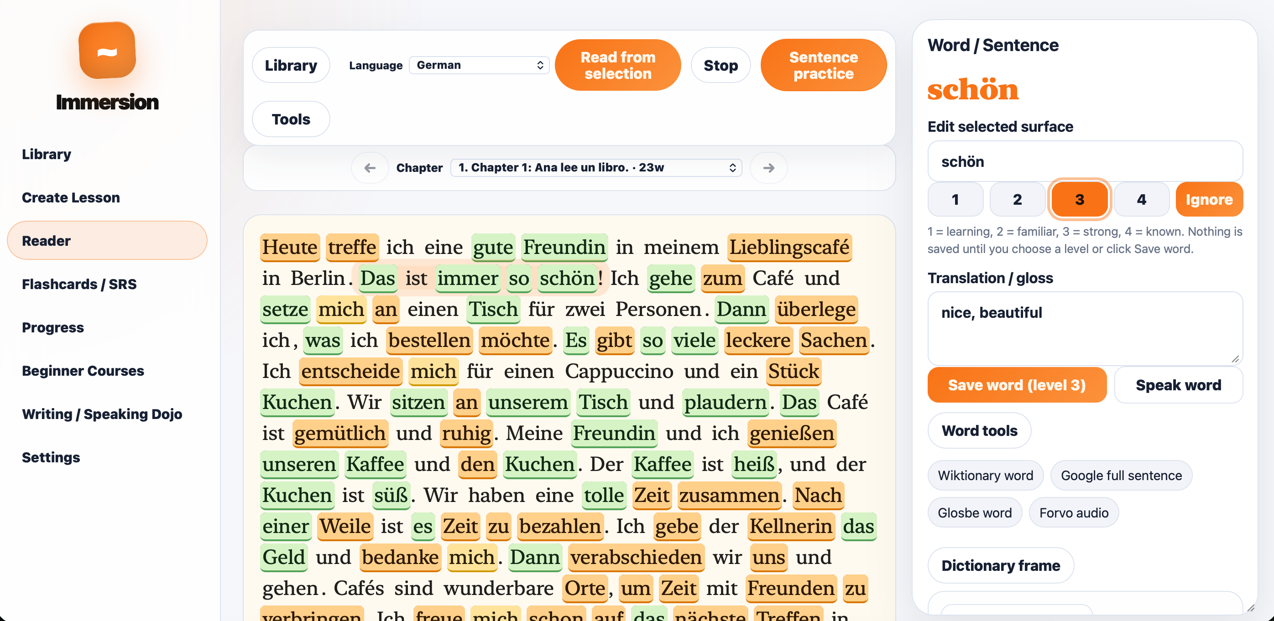This screenshot has height=621, width=1274.
Task: Open Glosbe word lookup
Action: (974, 513)
